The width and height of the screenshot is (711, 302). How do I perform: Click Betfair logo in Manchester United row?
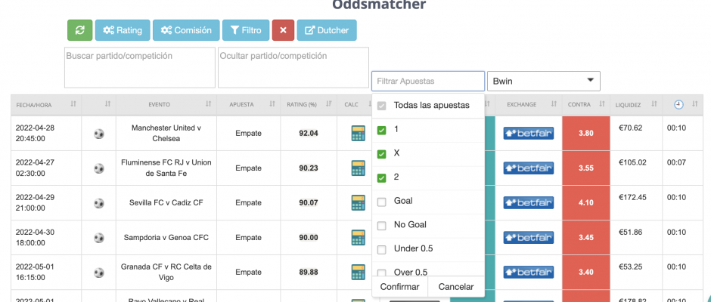click(x=528, y=134)
